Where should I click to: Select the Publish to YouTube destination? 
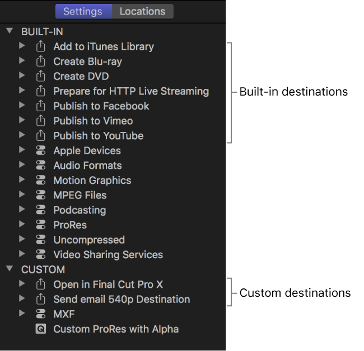tap(99, 136)
